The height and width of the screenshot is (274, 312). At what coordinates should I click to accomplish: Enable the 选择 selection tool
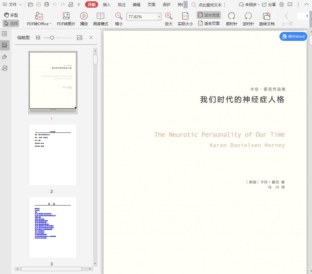11,23
